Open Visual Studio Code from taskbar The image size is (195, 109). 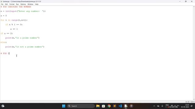120,106
